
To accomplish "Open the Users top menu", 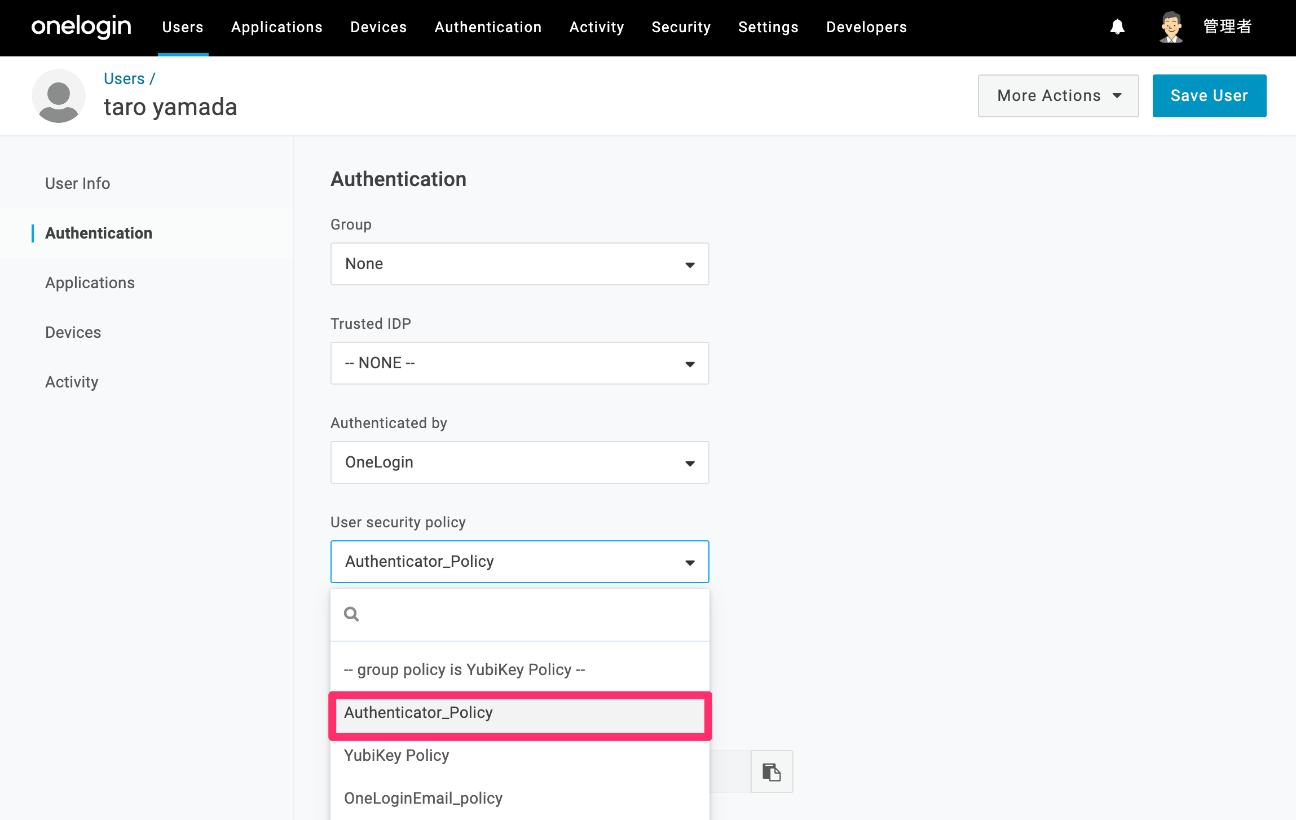I will 183,27.
